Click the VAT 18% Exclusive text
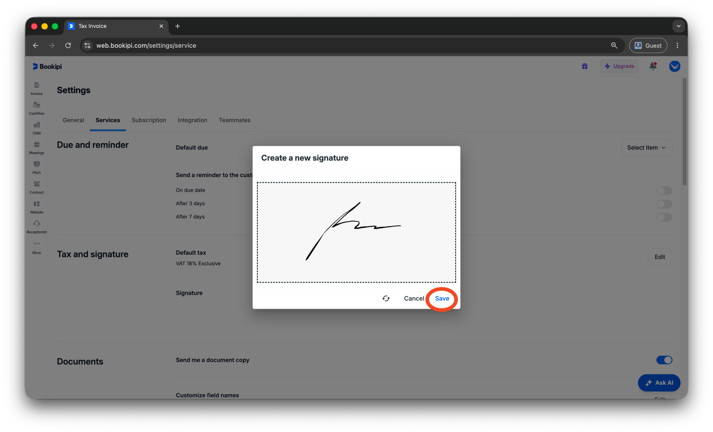 point(198,264)
